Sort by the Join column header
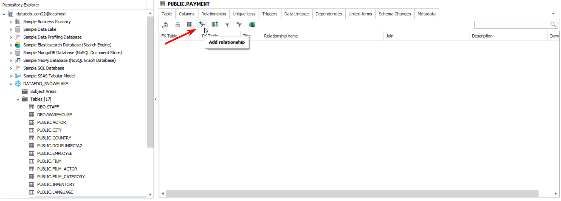The height and width of the screenshot is (201, 561). tap(427, 36)
